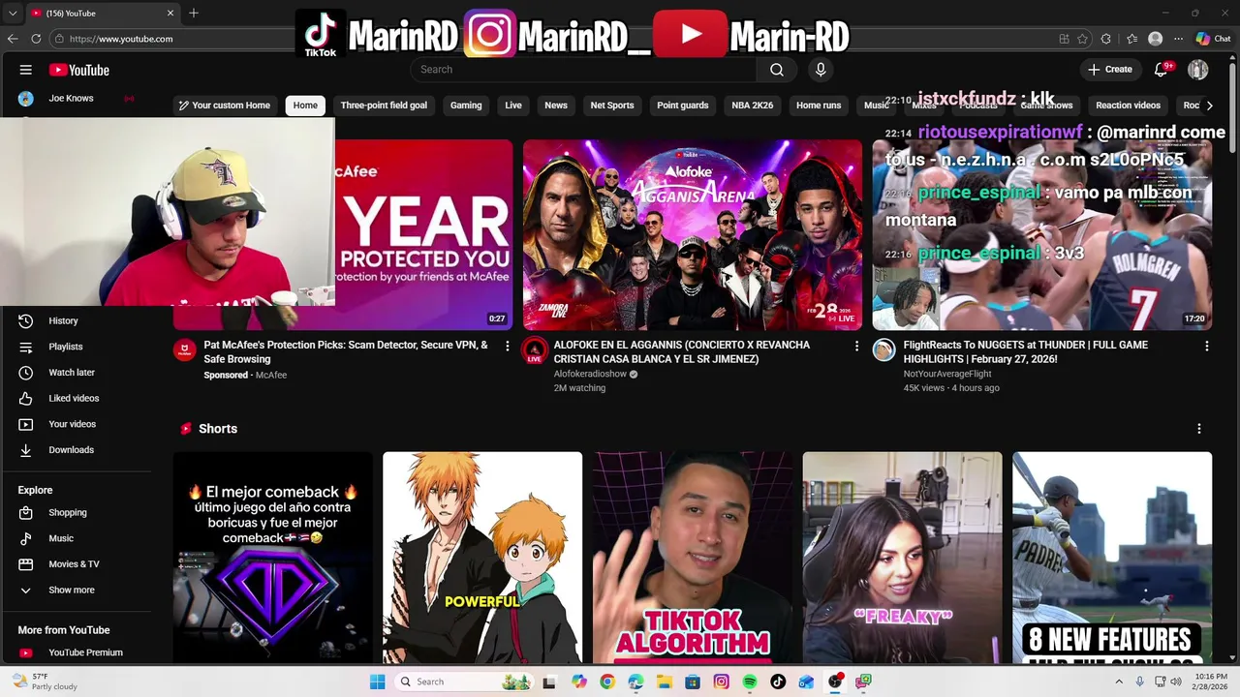Open OBS Studio from the taskbar
1240x697 pixels.
click(835, 682)
